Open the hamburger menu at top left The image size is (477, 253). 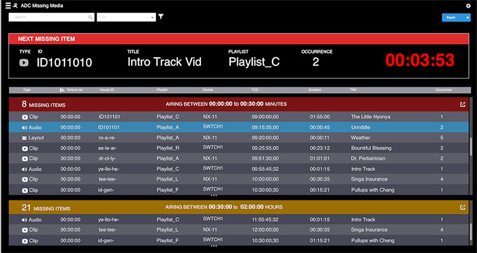point(5,5)
